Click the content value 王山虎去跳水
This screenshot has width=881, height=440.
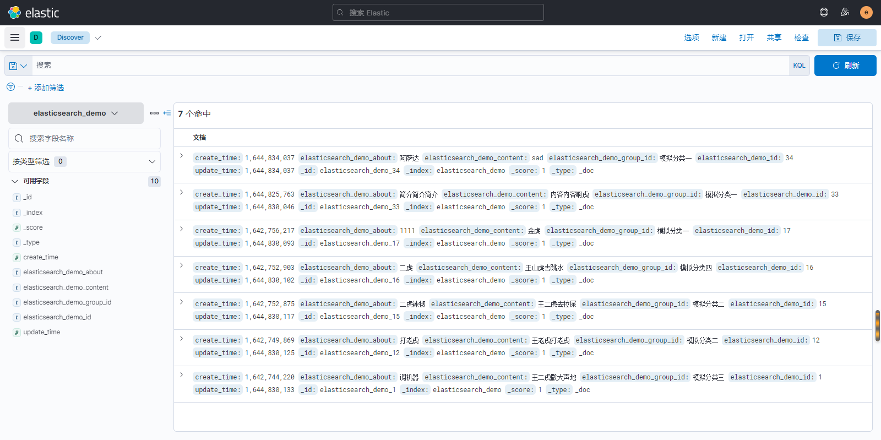point(544,268)
